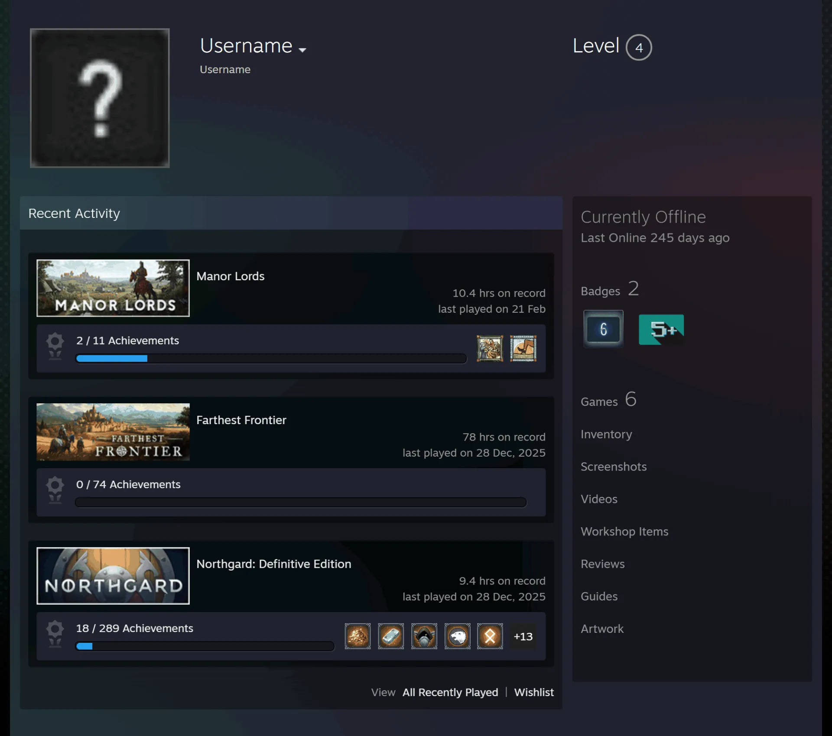Open Farthest Frontier game banner
The height and width of the screenshot is (736, 832).
point(113,432)
